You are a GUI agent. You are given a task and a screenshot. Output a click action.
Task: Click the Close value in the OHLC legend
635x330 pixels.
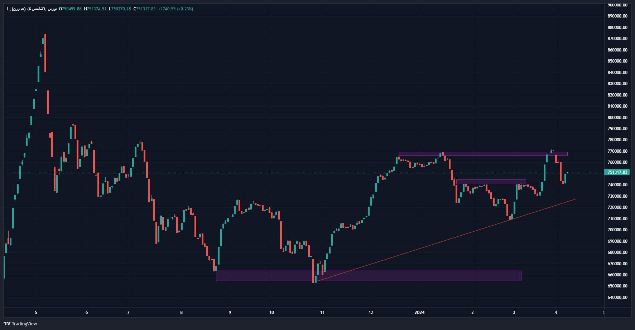(x=144, y=9)
